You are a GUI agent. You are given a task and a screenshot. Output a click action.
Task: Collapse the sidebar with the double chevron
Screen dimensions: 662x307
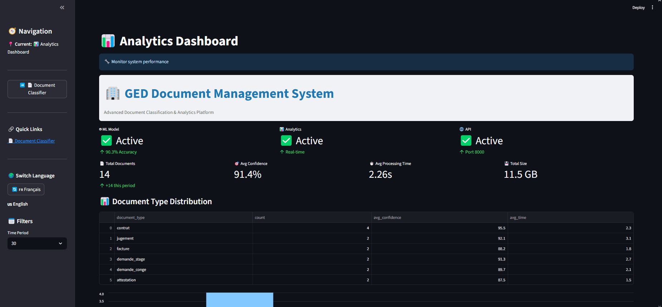[62, 7]
